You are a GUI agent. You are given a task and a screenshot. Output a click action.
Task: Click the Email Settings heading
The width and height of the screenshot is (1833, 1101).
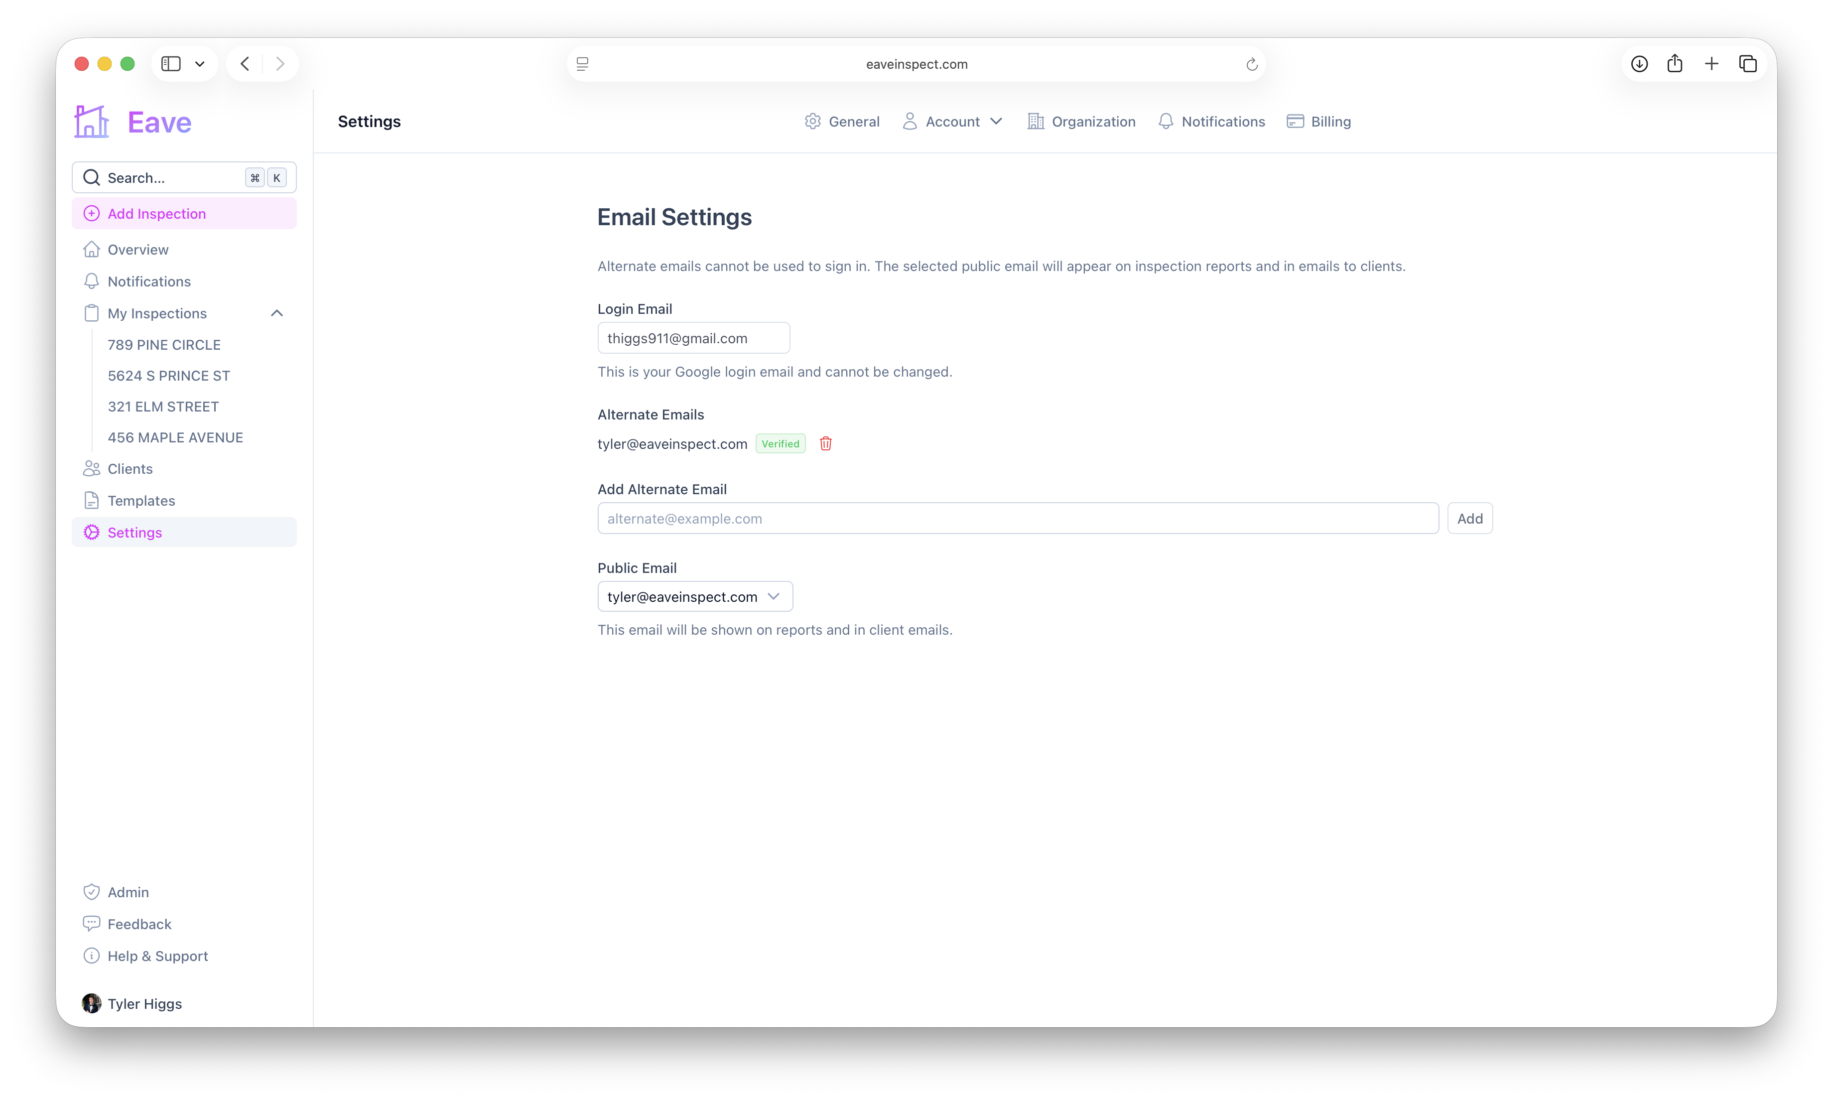pyautogui.click(x=674, y=217)
